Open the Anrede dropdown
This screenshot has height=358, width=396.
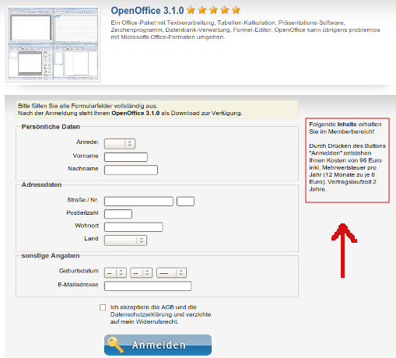click(x=120, y=144)
